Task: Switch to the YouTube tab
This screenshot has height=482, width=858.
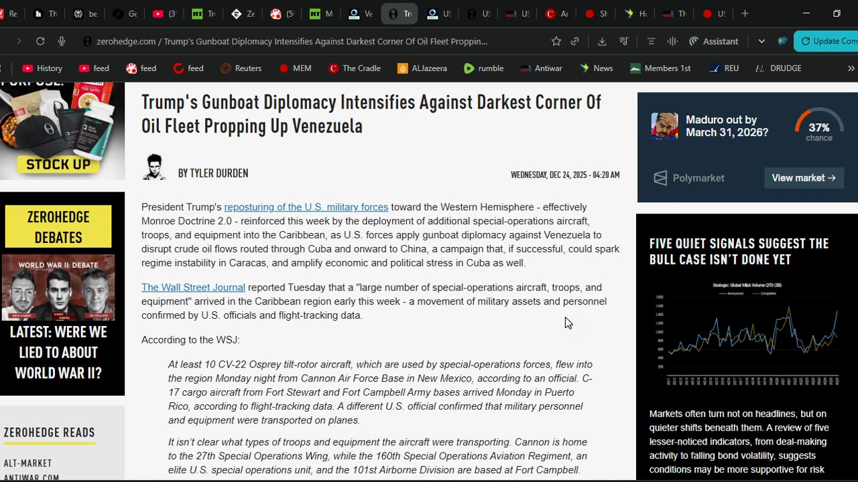Action: point(164,13)
